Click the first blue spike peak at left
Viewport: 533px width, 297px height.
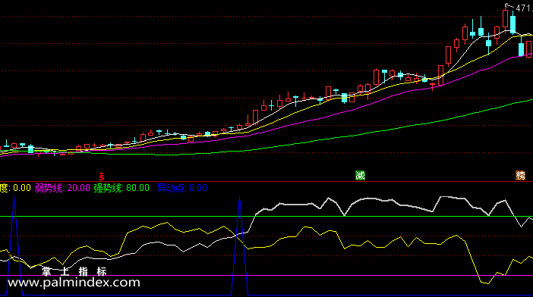(14, 198)
